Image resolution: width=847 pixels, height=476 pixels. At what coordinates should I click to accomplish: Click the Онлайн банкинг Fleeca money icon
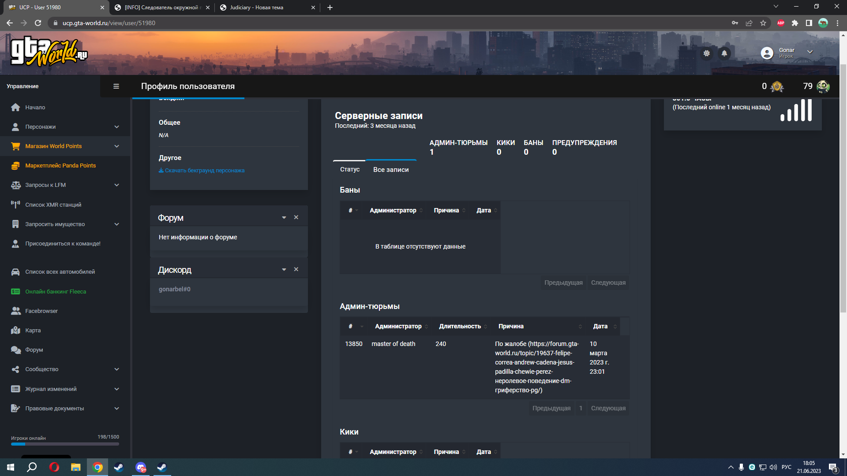click(15, 292)
